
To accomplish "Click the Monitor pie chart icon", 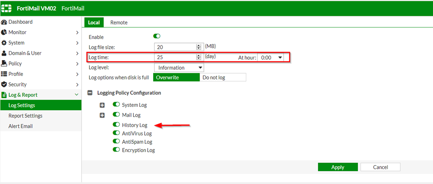I will click(x=4, y=33).
